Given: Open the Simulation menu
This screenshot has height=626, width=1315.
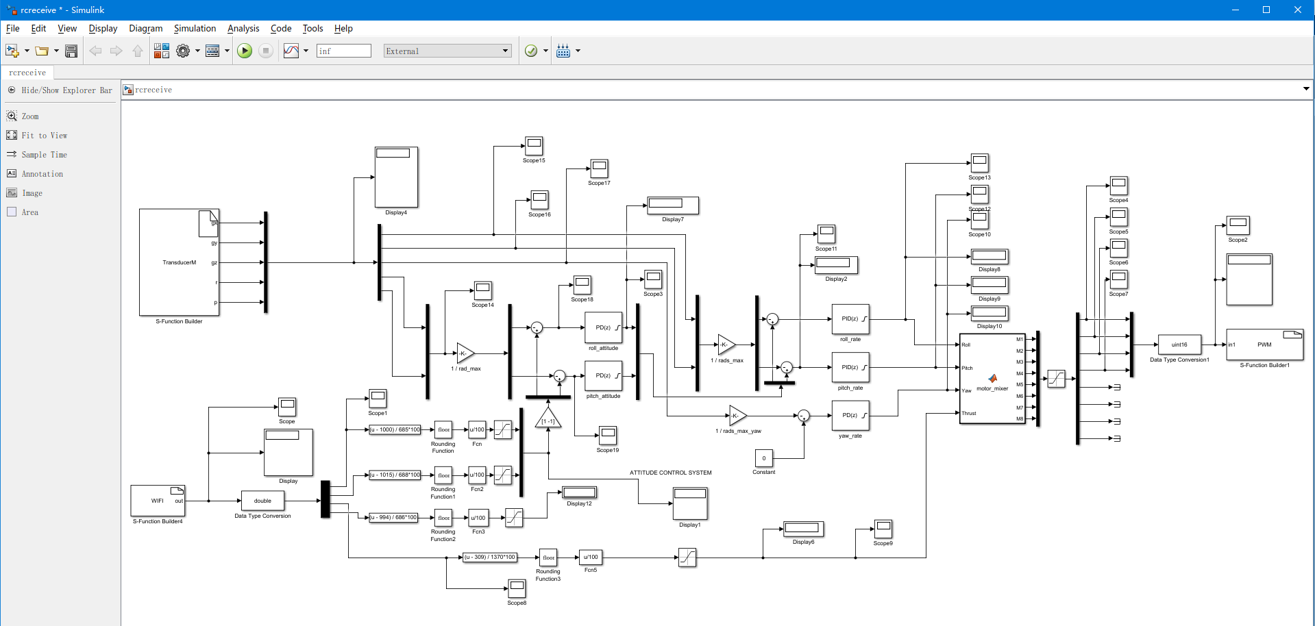Looking at the screenshot, I should point(195,28).
